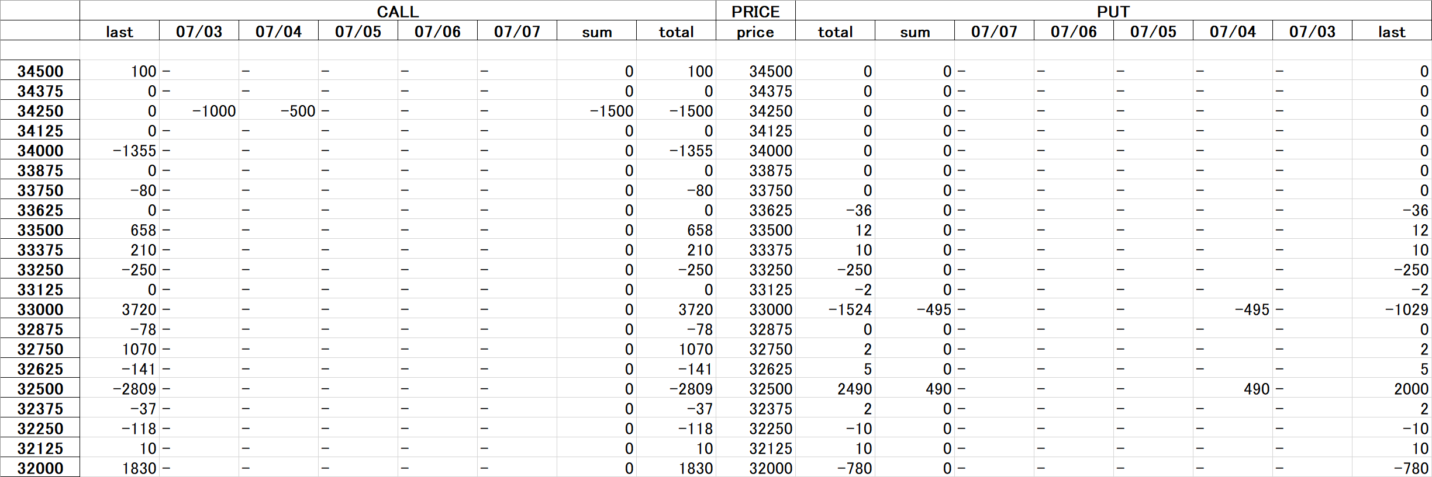
Task: Click the PRICE column cell 33000
Action: [x=755, y=309]
